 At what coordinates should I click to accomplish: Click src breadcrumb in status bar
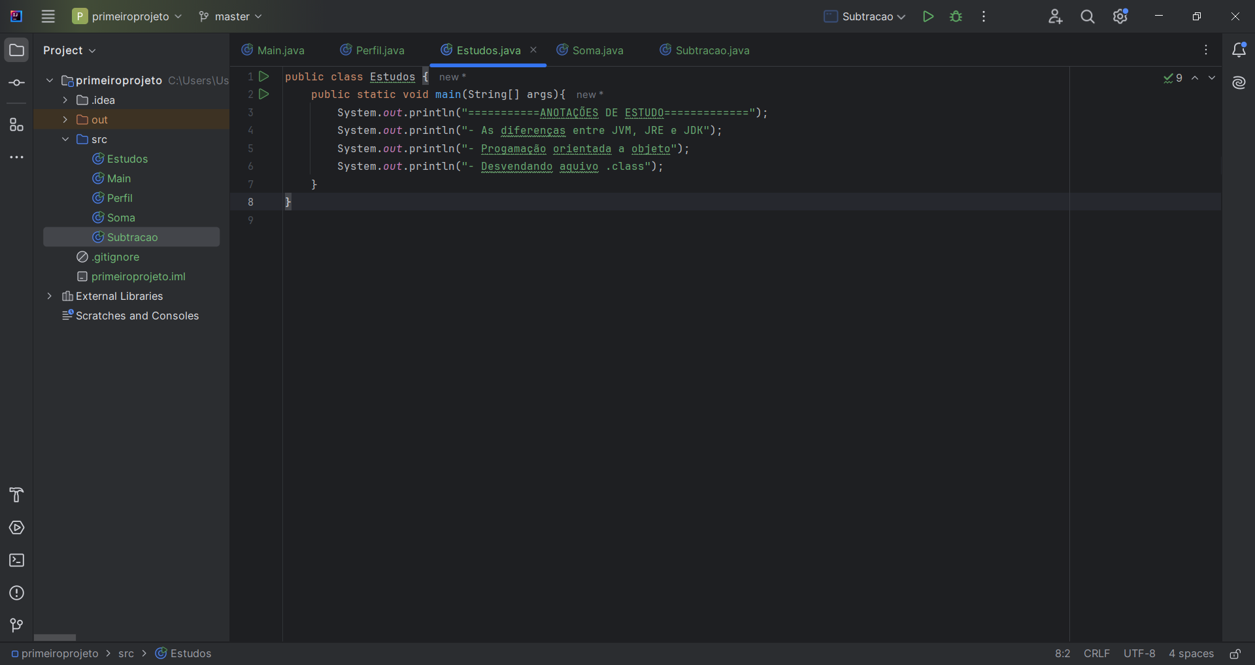(x=126, y=653)
